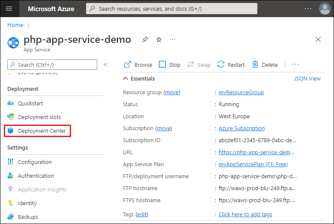The width and height of the screenshot is (334, 224).
Task: Click here to add tags link
Action: [x=245, y=214]
